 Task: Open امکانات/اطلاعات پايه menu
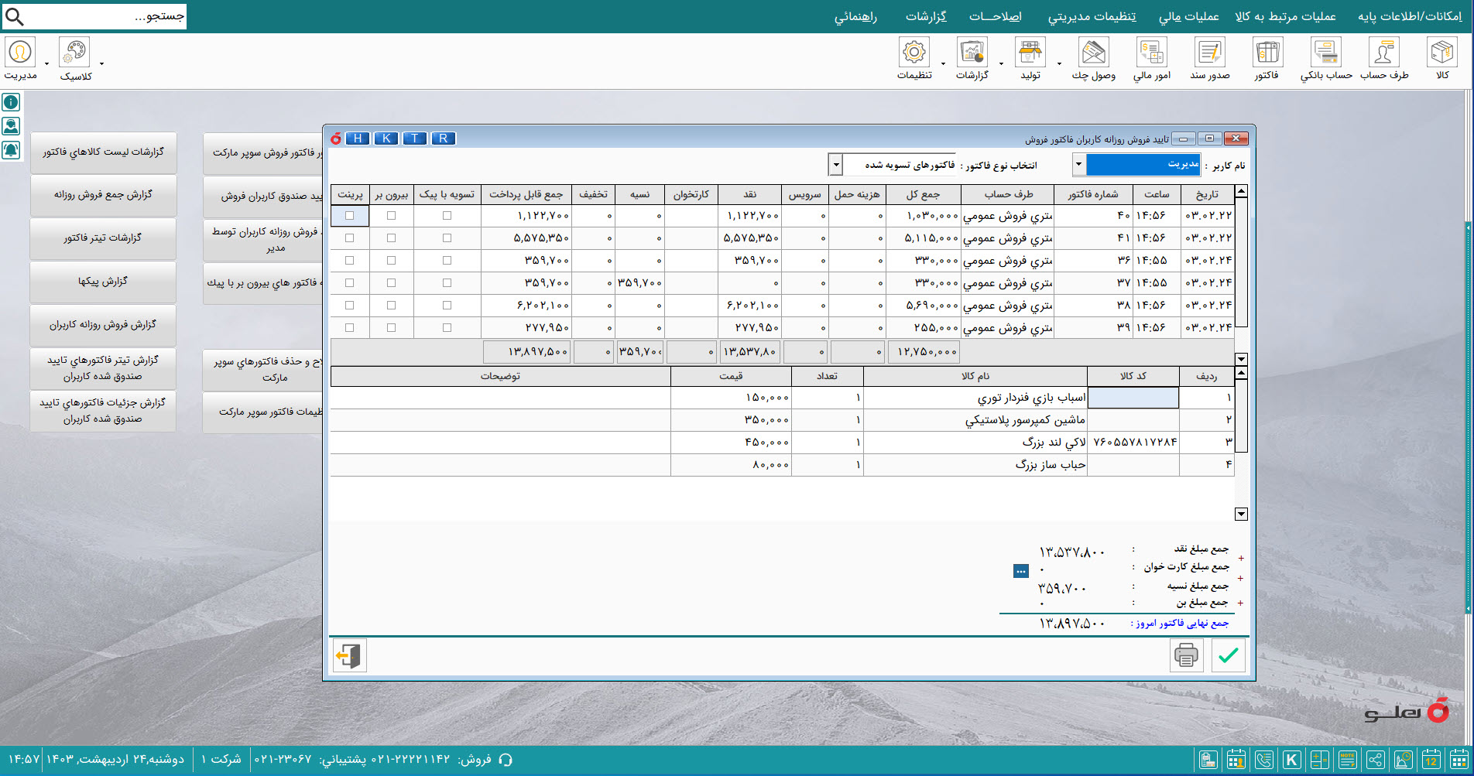click(1410, 16)
